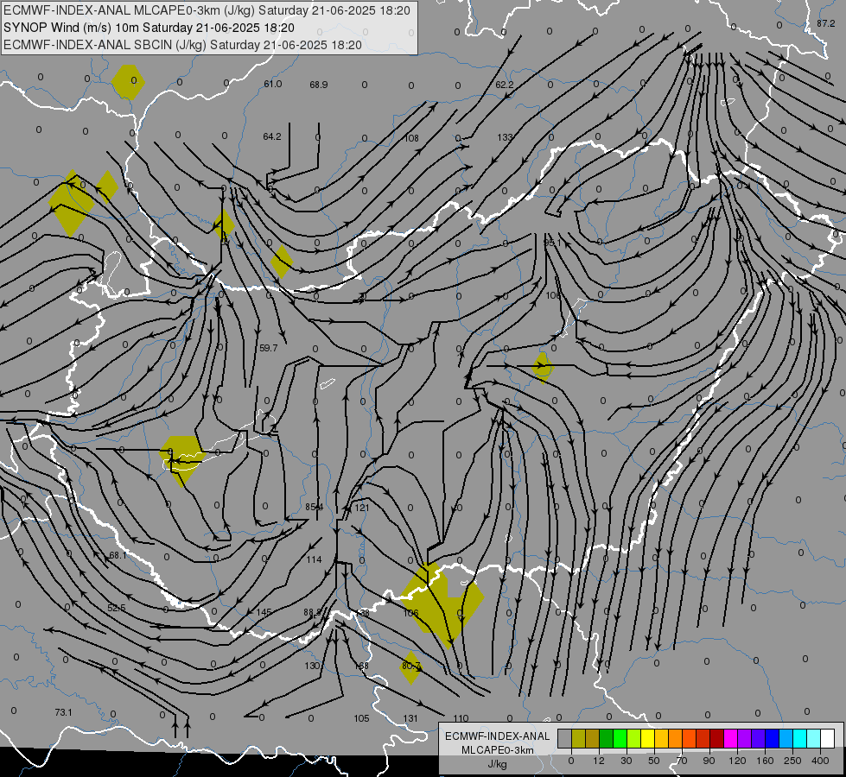
Task: Click the '50' legend scale label
Action: (x=653, y=761)
